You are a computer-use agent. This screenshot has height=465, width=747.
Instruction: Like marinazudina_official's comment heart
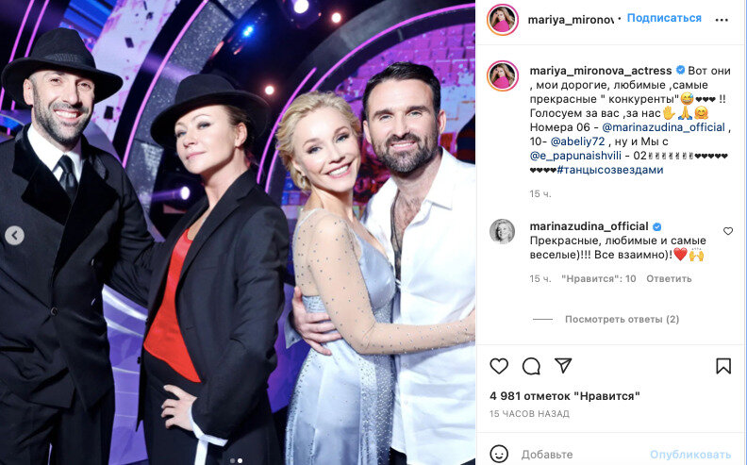(728, 231)
